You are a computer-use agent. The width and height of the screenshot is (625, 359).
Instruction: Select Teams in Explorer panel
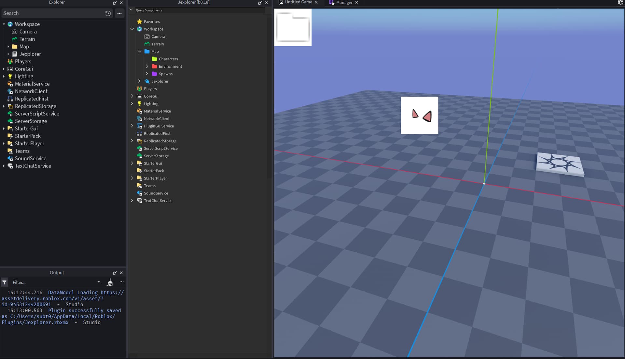[x=22, y=151]
